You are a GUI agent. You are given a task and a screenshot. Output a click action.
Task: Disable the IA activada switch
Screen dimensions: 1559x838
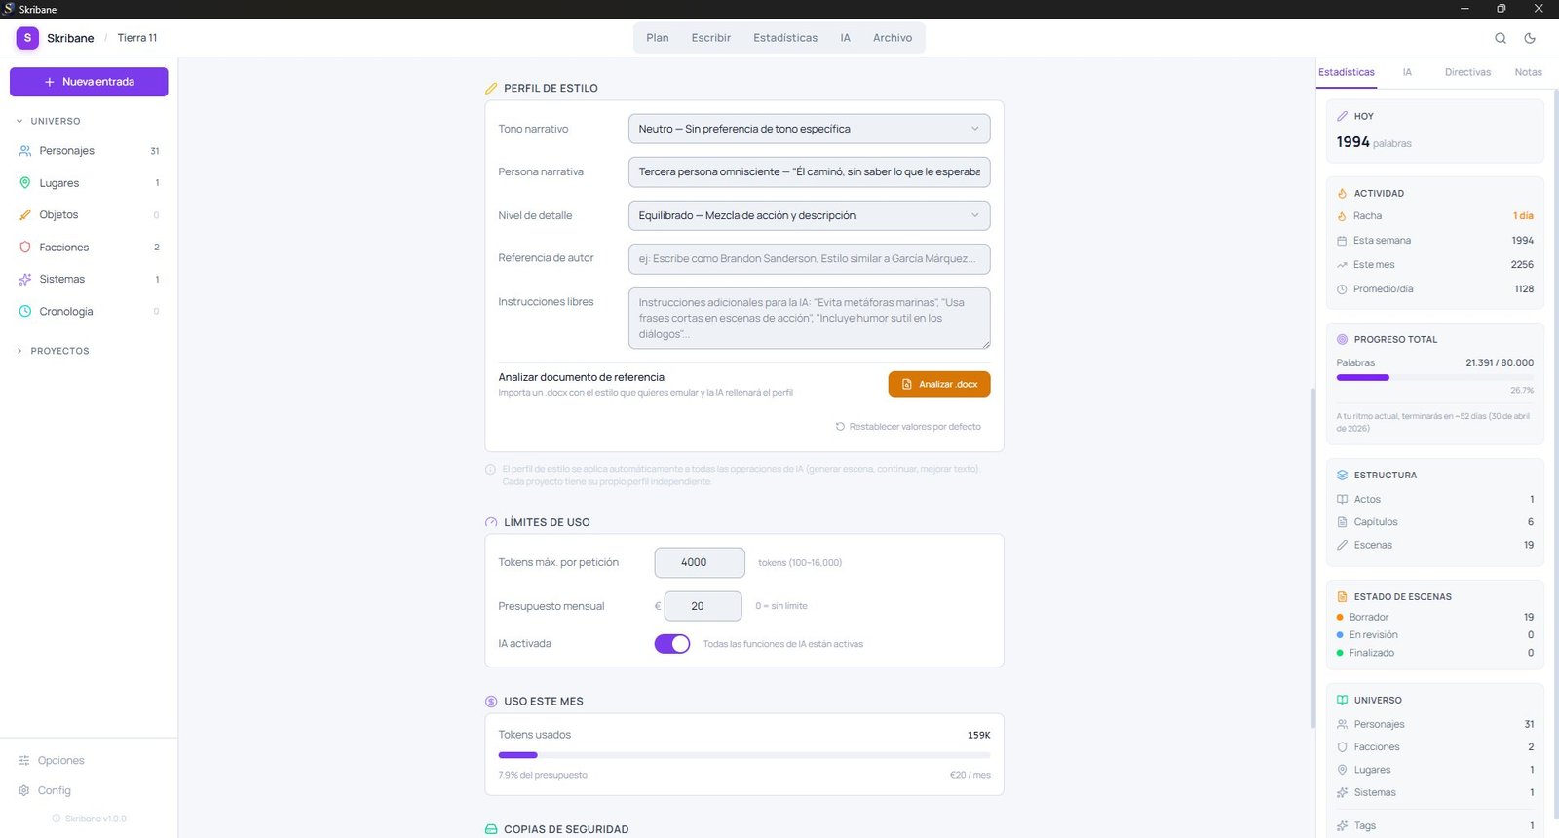(x=672, y=644)
